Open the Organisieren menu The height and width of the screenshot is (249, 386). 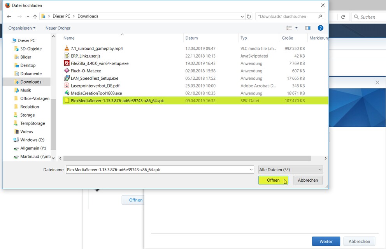[x=22, y=28]
